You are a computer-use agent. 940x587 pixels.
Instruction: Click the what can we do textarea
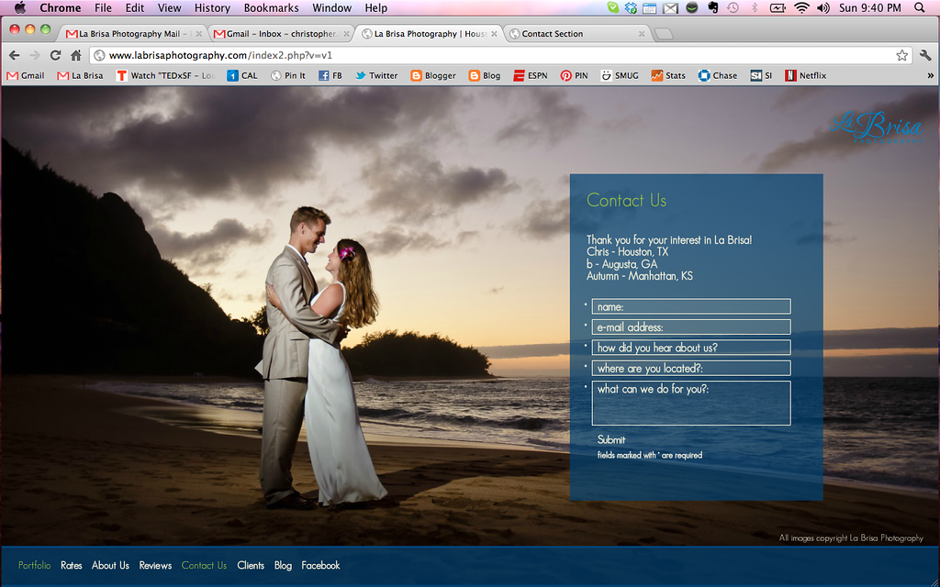pos(691,404)
